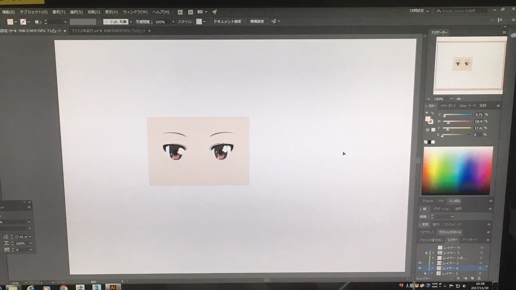Click the ドキュメント設定 button
This screenshot has width=516, height=290.
(x=227, y=22)
